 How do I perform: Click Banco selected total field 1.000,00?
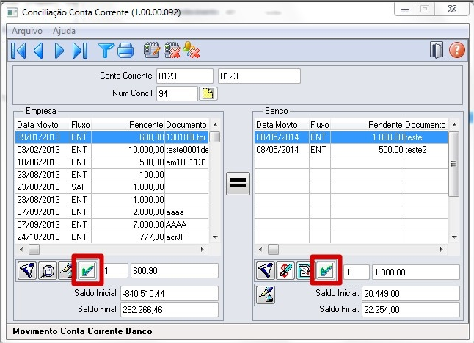point(416,272)
